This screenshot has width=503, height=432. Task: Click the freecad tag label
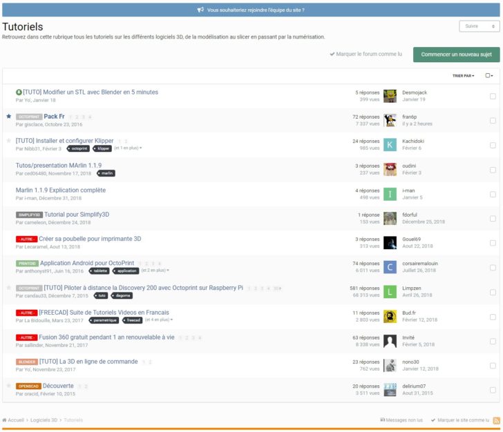[133, 320]
